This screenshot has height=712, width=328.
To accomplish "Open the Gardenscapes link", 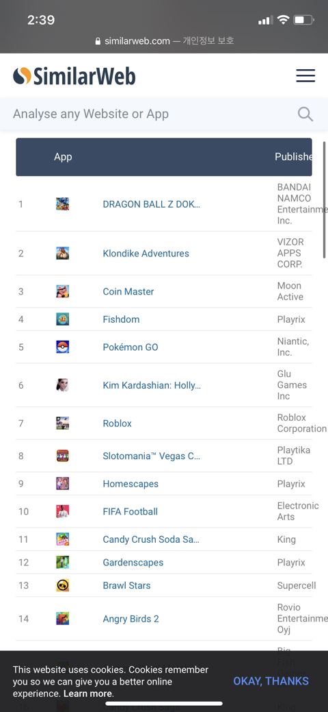I will 133,562.
